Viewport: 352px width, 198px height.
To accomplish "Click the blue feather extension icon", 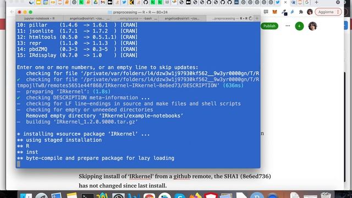I will click(292, 12).
